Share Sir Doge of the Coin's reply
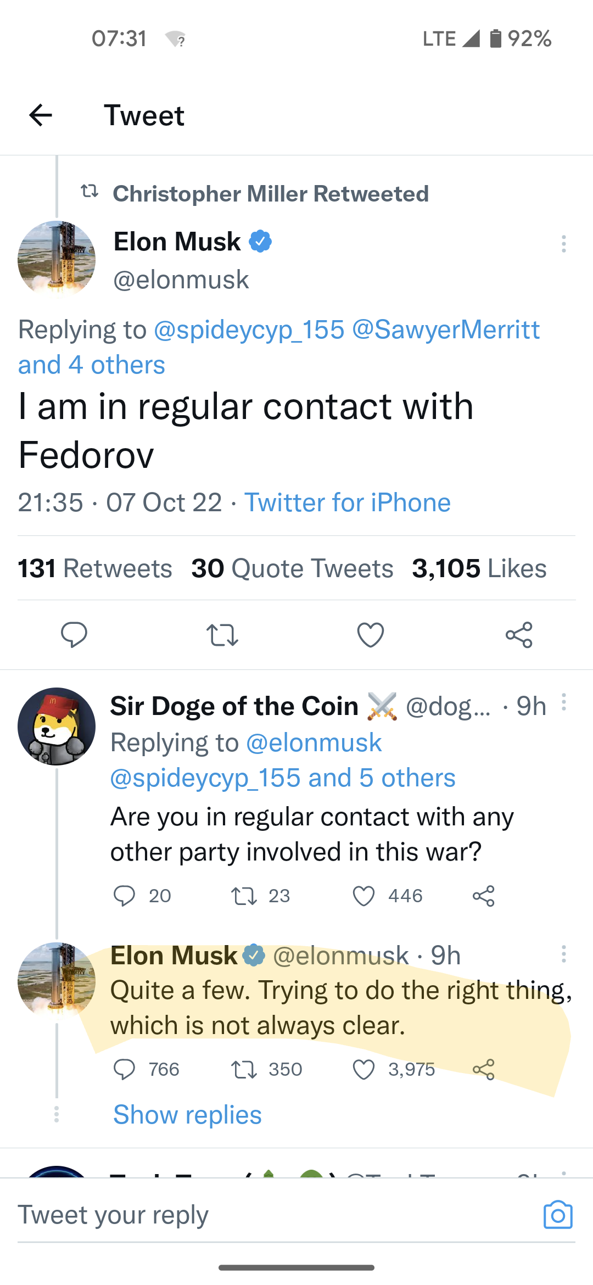The width and height of the screenshot is (593, 1285). coord(483,896)
